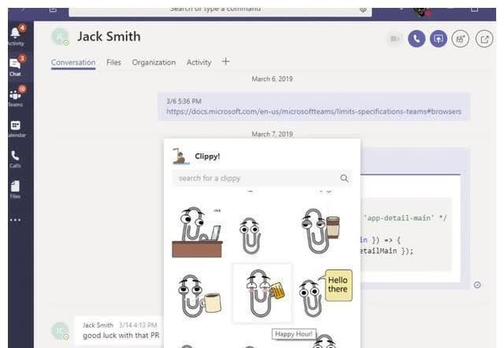Show more apps via ellipsis in sidebar
The image size is (504, 348).
[x=15, y=220]
